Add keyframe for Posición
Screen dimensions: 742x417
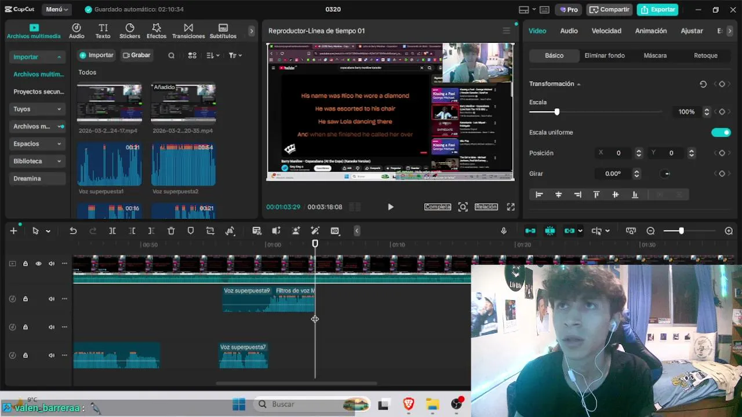tap(722, 153)
